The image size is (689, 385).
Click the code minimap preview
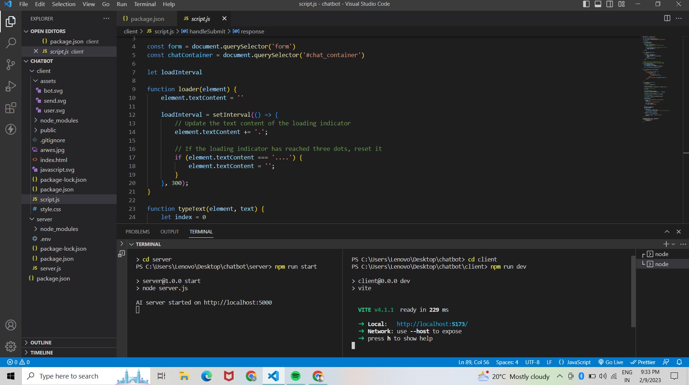coord(656,79)
